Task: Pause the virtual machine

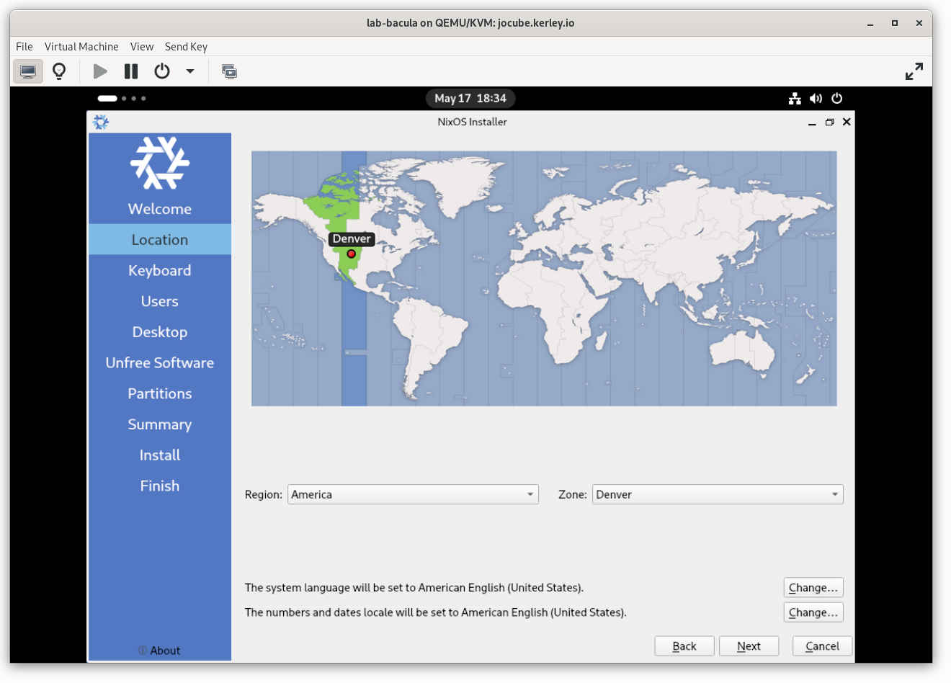Action: click(131, 71)
